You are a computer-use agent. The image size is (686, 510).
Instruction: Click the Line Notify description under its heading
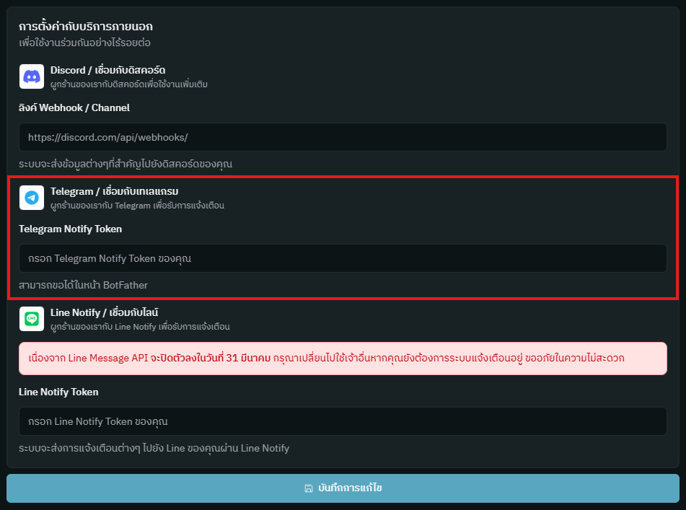point(140,327)
